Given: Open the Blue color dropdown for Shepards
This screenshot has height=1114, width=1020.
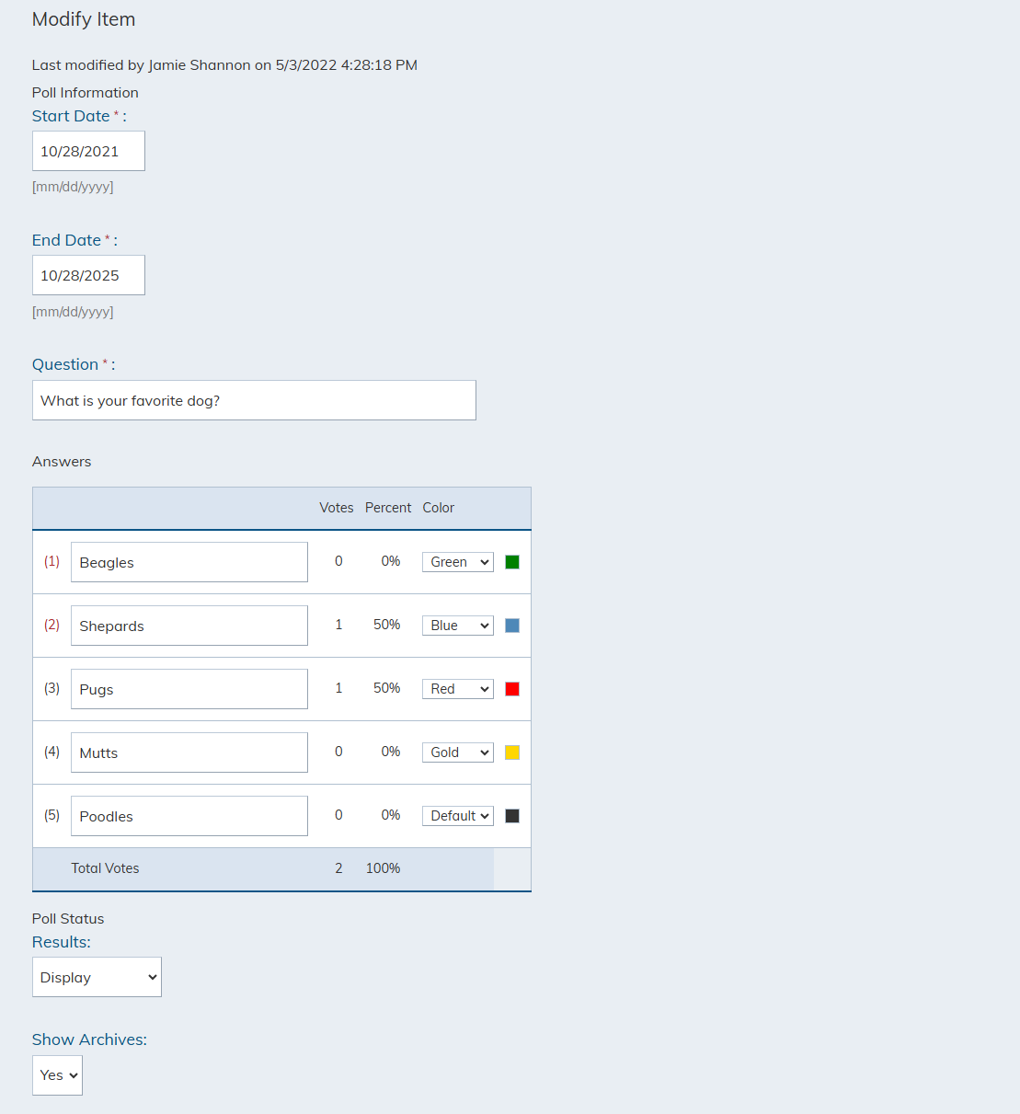Looking at the screenshot, I should tap(458, 626).
